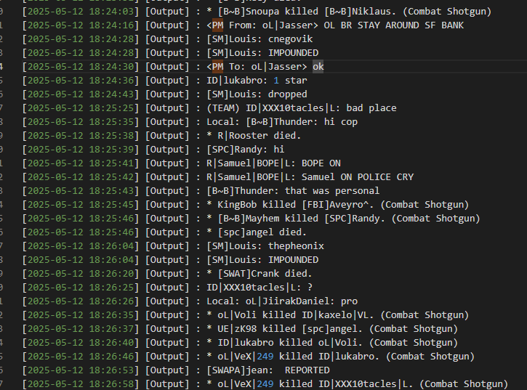Image resolution: width=527 pixels, height=390 pixels.
Task: Click the 'R|Rooster died.' line
Action: pyautogui.click(x=161, y=135)
